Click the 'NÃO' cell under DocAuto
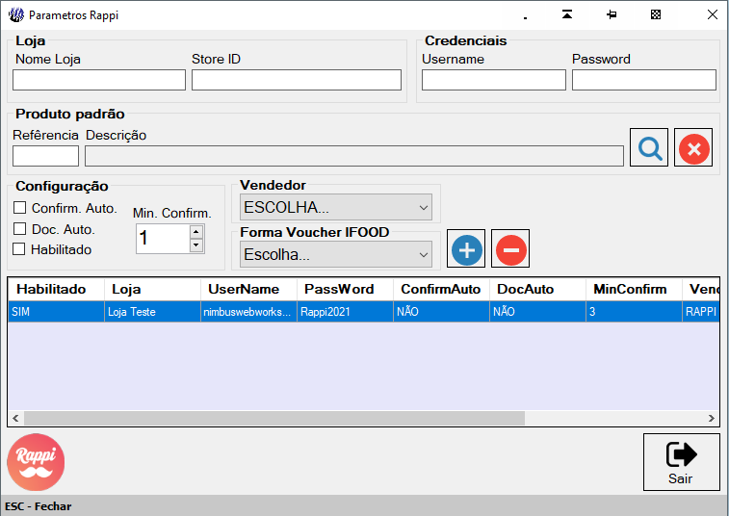This screenshot has width=729, height=516. click(537, 312)
